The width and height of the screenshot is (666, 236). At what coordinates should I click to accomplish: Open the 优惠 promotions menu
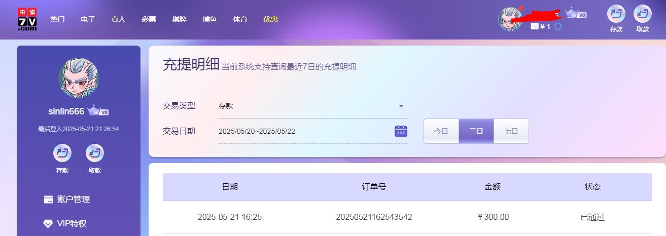point(270,19)
